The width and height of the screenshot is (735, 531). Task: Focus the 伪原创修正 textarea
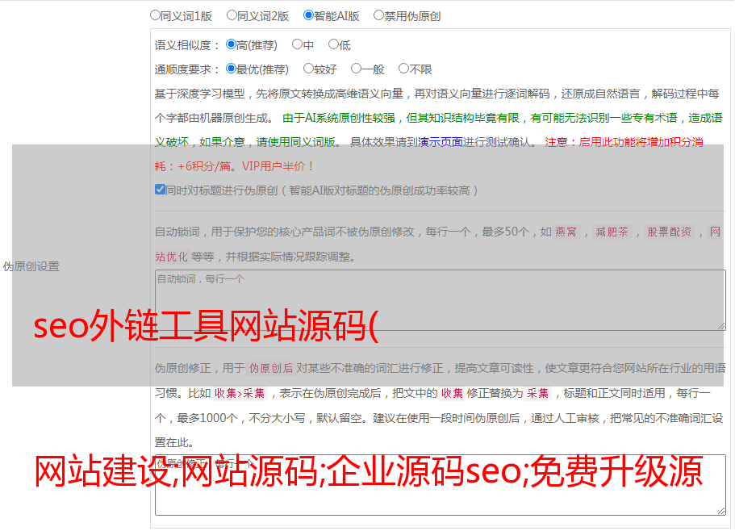[441, 485]
